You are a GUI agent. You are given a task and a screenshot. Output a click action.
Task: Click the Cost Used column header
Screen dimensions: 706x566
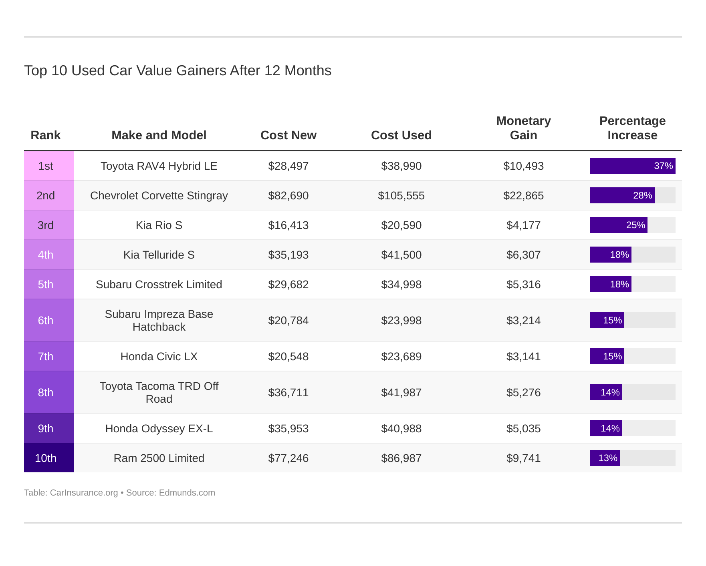tap(401, 135)
